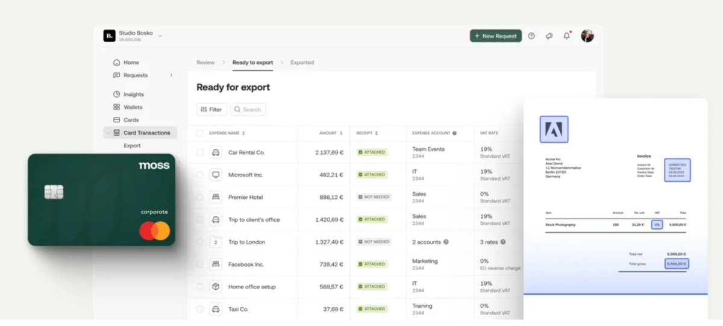The image size is (723, 326).
Task: Click ATTACHED badge for Car Rental Co.
Action: pyautogui.click(x=372, y=152)
